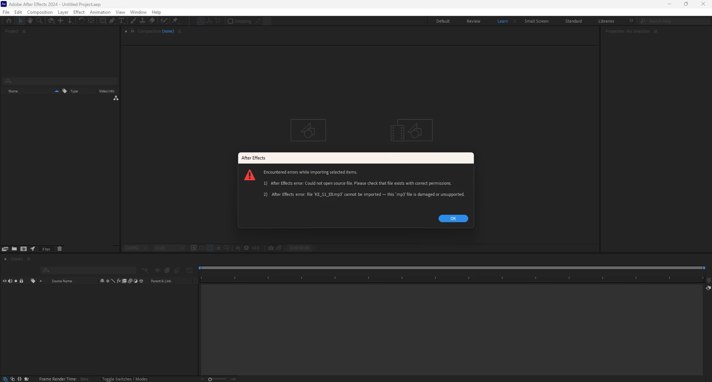Open timeline (none) panel menu
Screen dimensions: 712x382
[x=29, y=259]
